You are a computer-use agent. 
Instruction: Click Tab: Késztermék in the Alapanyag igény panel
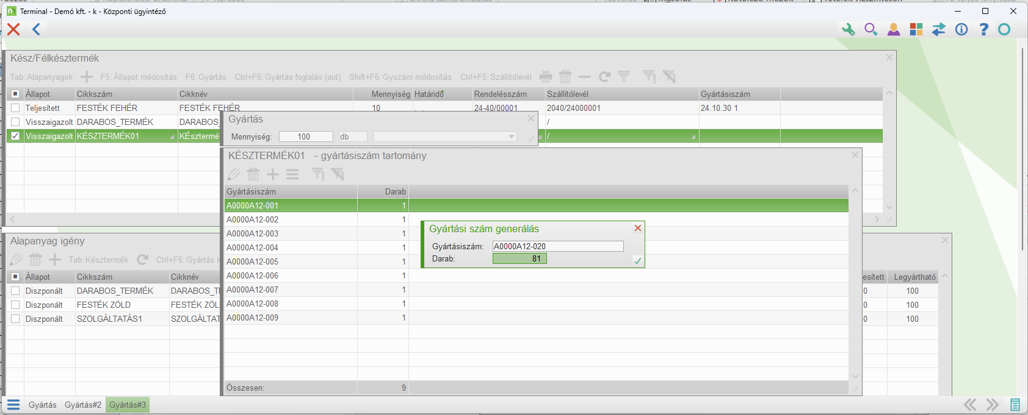pyautogui.click(x=98, y=260)
